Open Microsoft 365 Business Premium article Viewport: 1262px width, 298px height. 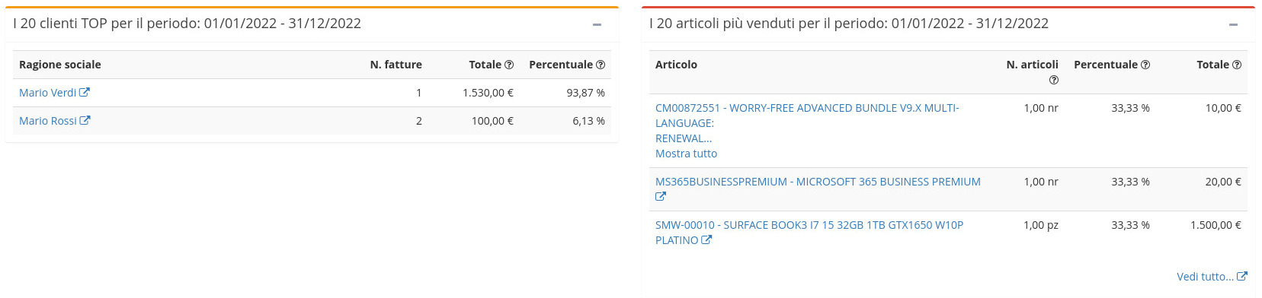pos(818,182)
